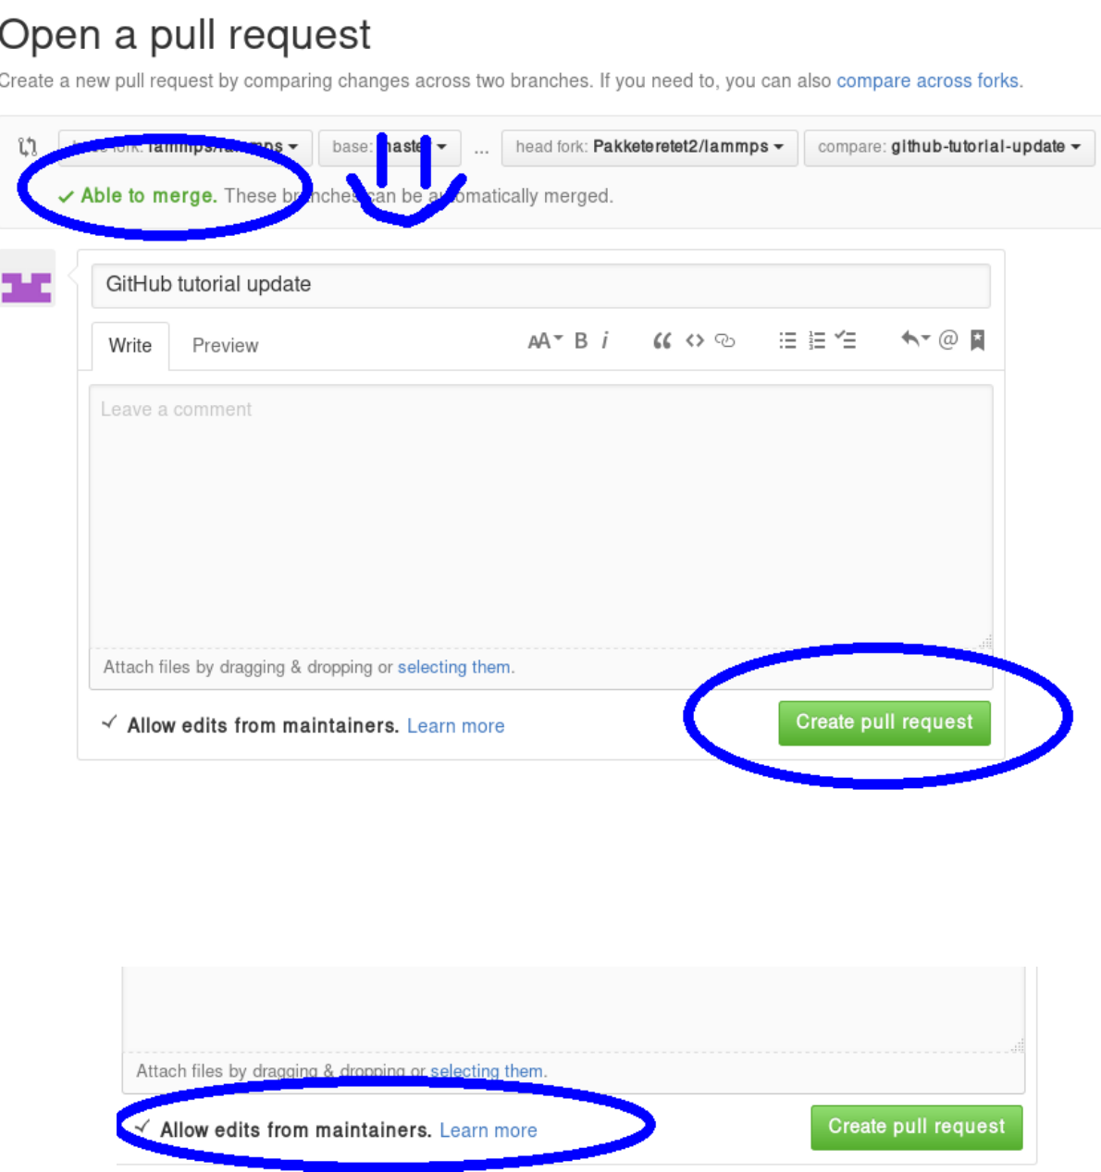This screenshot has height=1172, width=1101.
Task: Switch to the Preview tab
Action: (x=225, y=345)
